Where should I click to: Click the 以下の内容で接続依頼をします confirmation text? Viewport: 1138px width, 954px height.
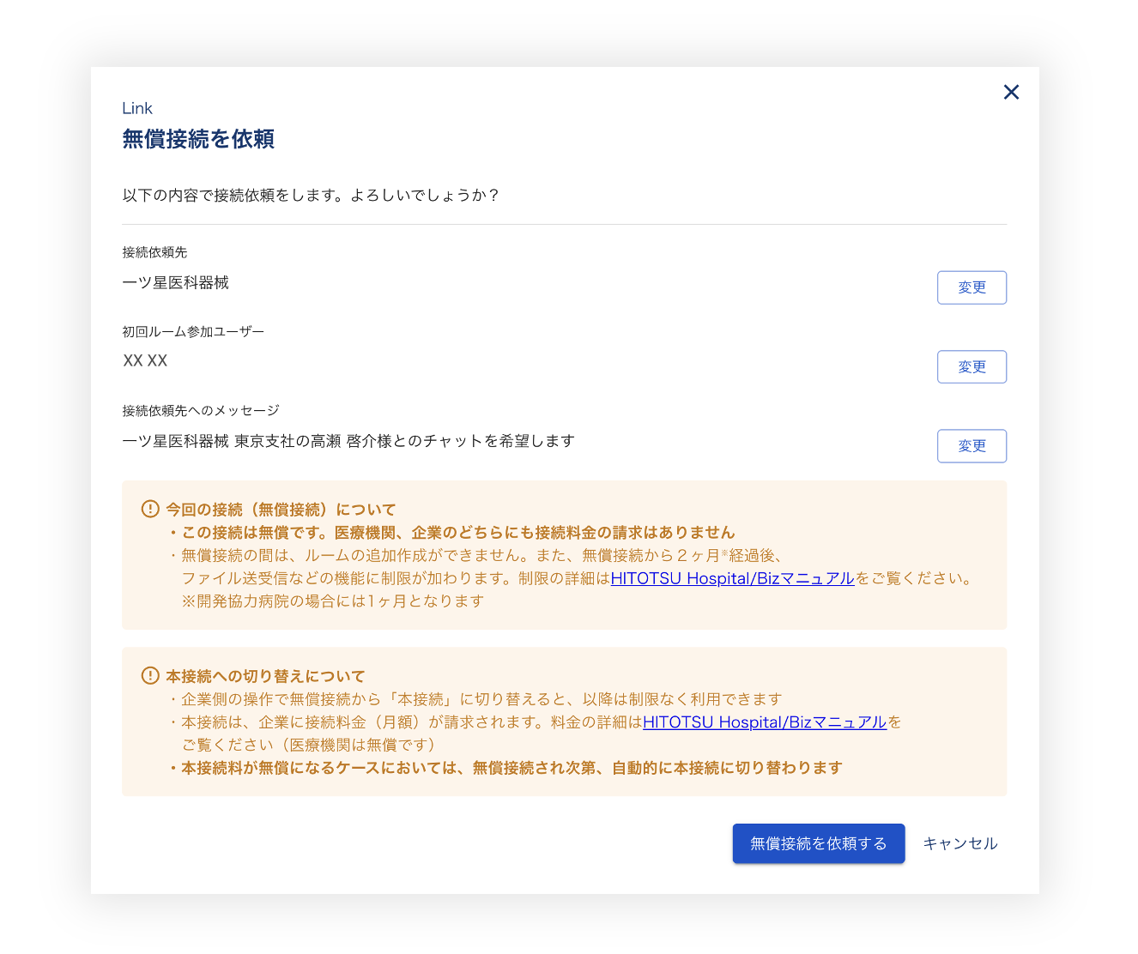311,196
